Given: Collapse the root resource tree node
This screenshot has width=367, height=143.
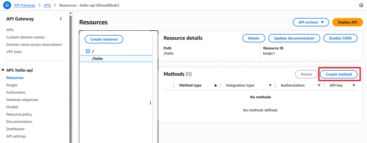Looking at the screenshot, I should click(x=88, y=51).
